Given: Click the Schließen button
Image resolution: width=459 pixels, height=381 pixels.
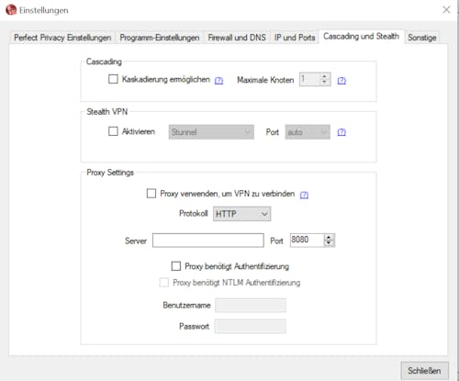Looking at the screenshot, I should point(424,371).
